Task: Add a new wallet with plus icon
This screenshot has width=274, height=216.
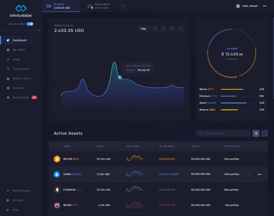Action: coord(123,6)
